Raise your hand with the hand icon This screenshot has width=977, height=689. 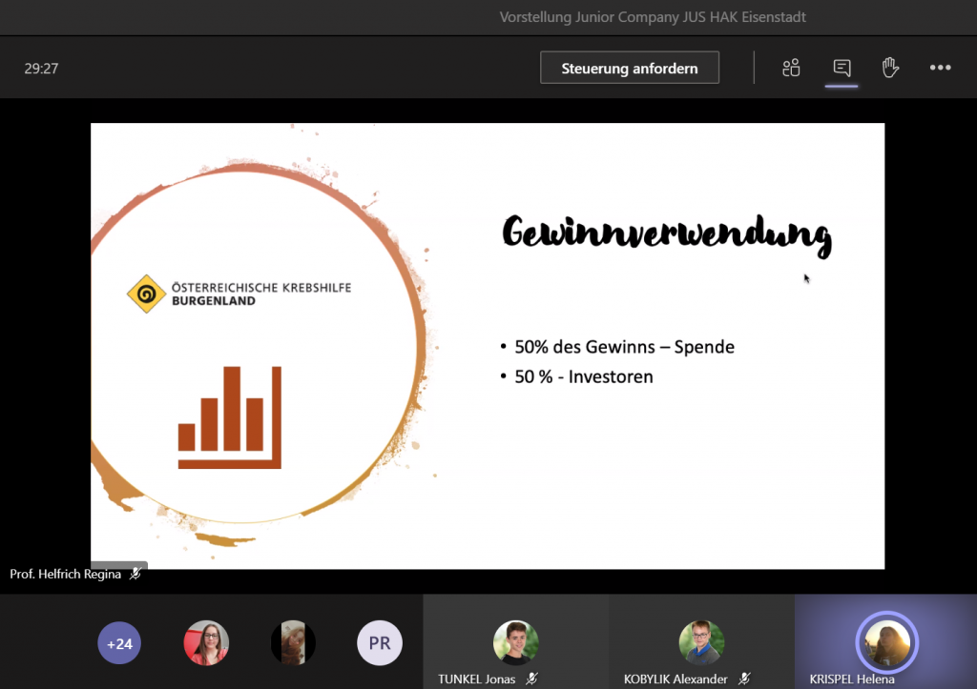(x=890, y=68)
